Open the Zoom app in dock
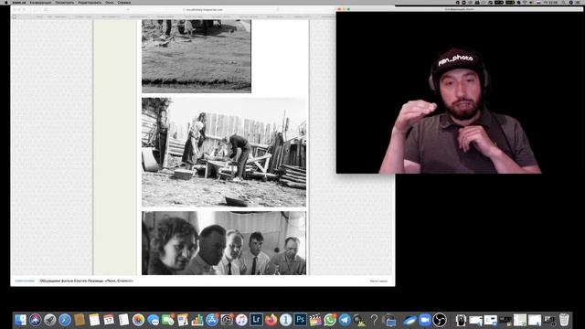The height and width of the screenshot is (329, 585). click(424, 320)
